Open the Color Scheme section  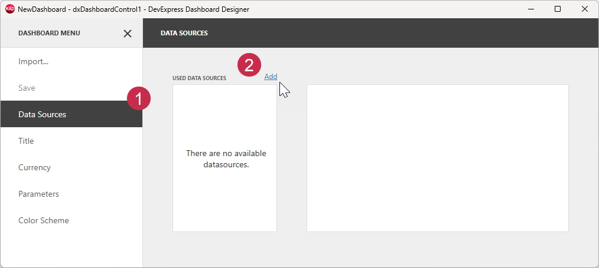(71, 220)
